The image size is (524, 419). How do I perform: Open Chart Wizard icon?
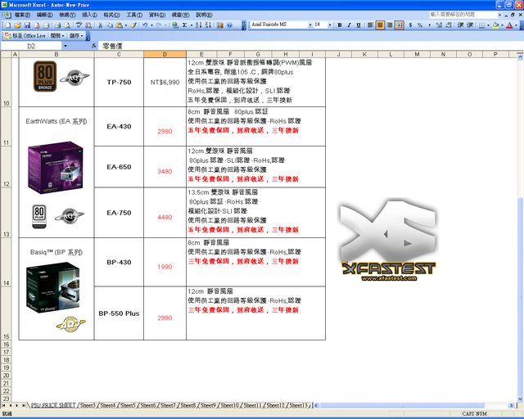(x=220, y=25)
